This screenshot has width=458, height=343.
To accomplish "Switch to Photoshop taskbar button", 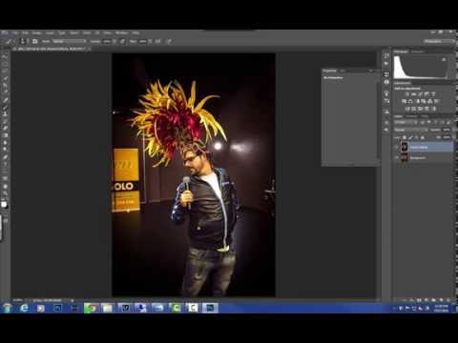I will (210, 308).
